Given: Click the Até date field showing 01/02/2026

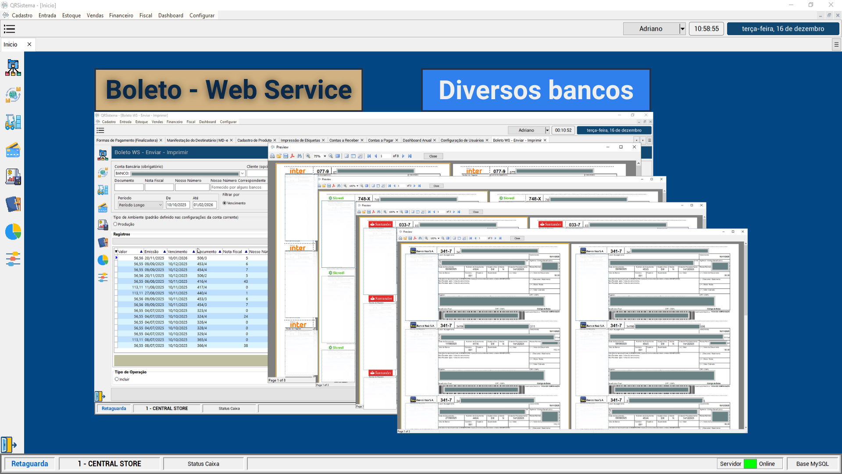Looking at the screenshot, I should 204,205.
